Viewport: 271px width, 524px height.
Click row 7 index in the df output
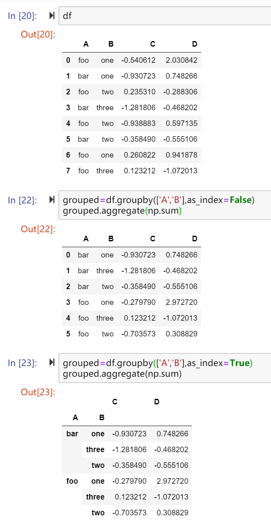(68, 171)
